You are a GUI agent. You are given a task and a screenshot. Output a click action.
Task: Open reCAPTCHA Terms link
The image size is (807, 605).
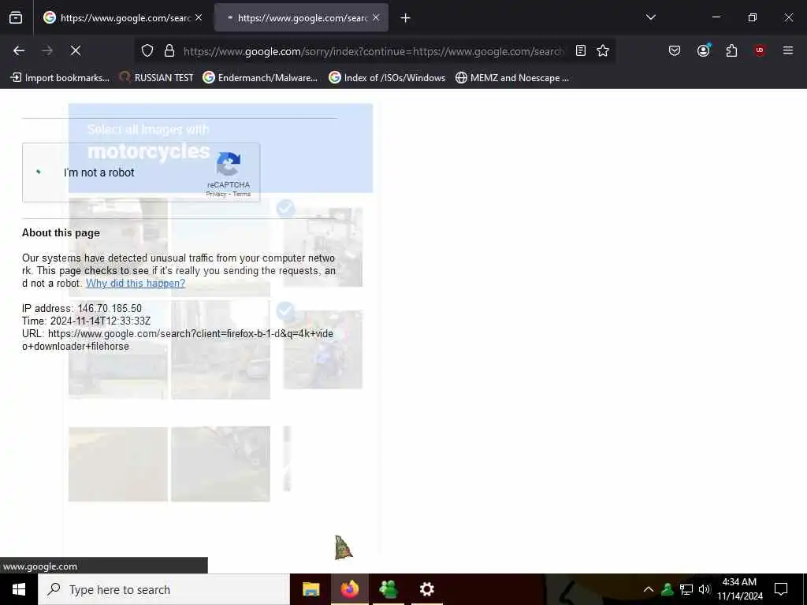(241, 194)
